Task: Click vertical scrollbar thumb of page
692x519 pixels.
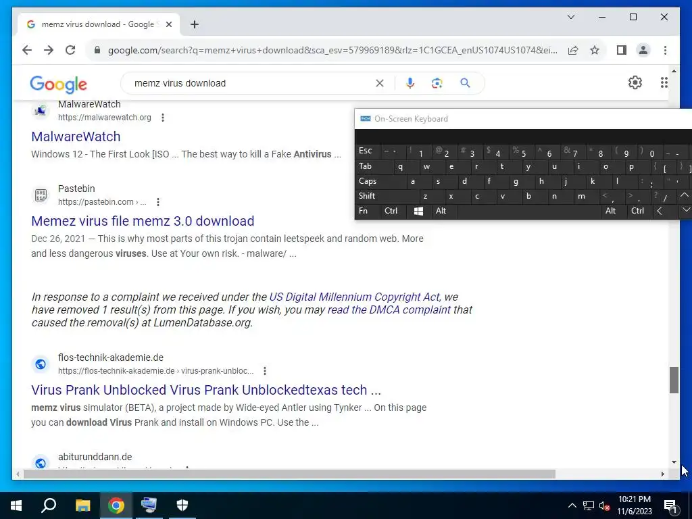Action: coord(674,380)
